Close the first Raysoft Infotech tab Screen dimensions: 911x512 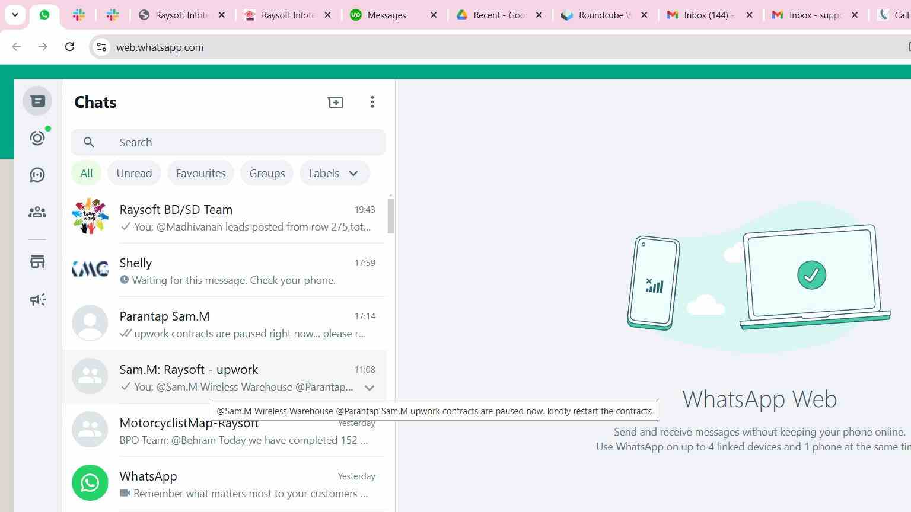pos(222,15)
